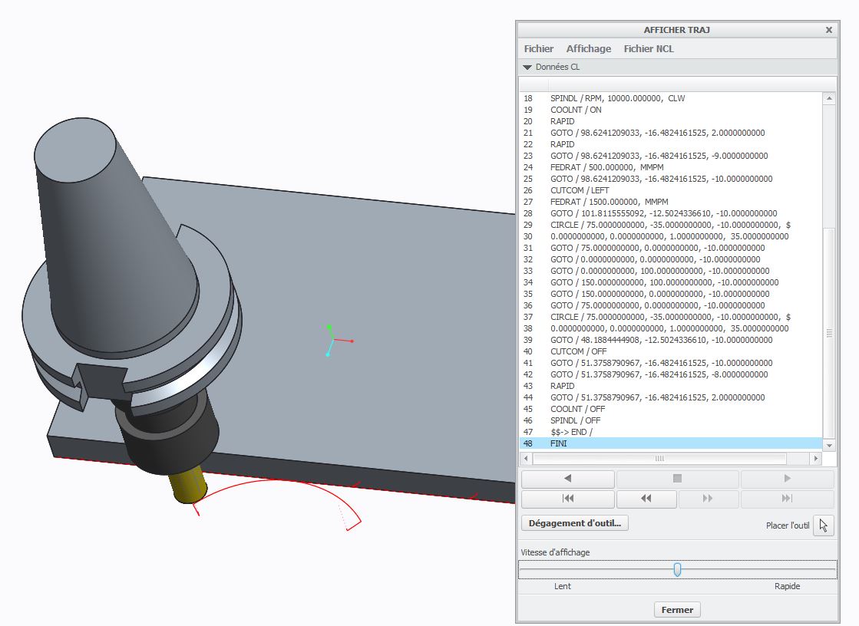Click the play forward arrow button
This screenshot has width=859, height=626.
[x=788, y=479]
